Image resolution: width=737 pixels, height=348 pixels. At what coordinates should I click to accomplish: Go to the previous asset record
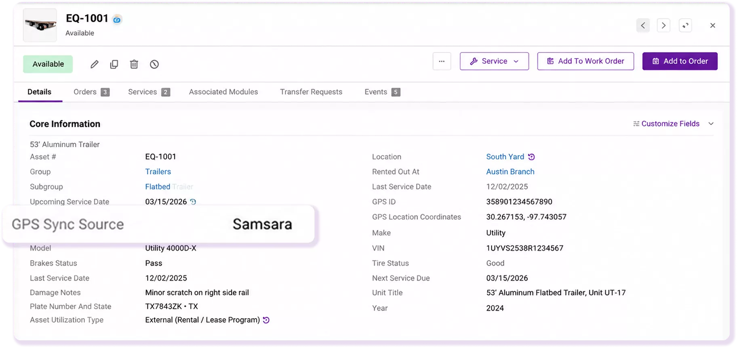click(643, 25)
